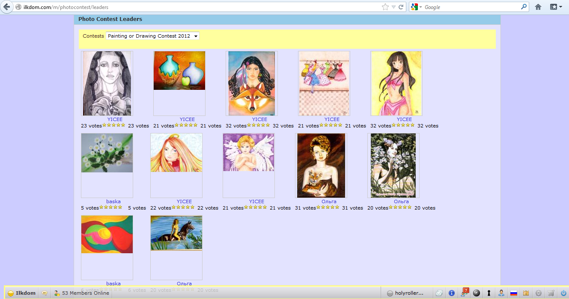Click YICEE link under the anime girl
The height and width of the screenshot is (299, 569).
click(404, 119)
